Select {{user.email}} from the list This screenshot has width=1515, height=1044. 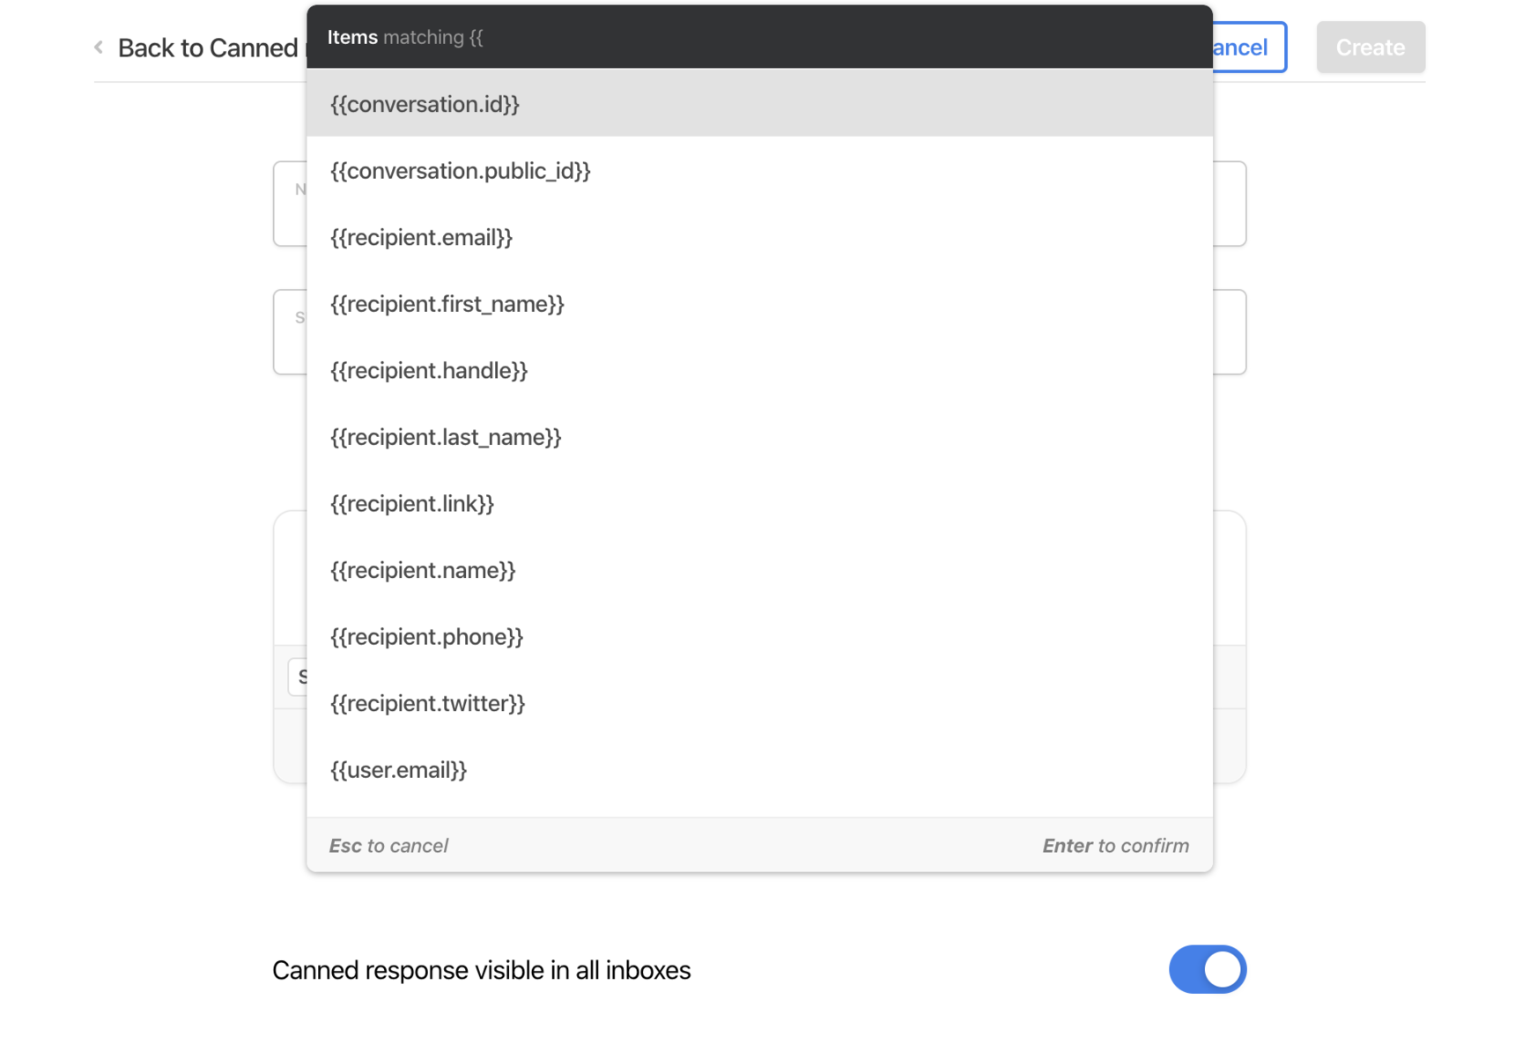[398, 770]
